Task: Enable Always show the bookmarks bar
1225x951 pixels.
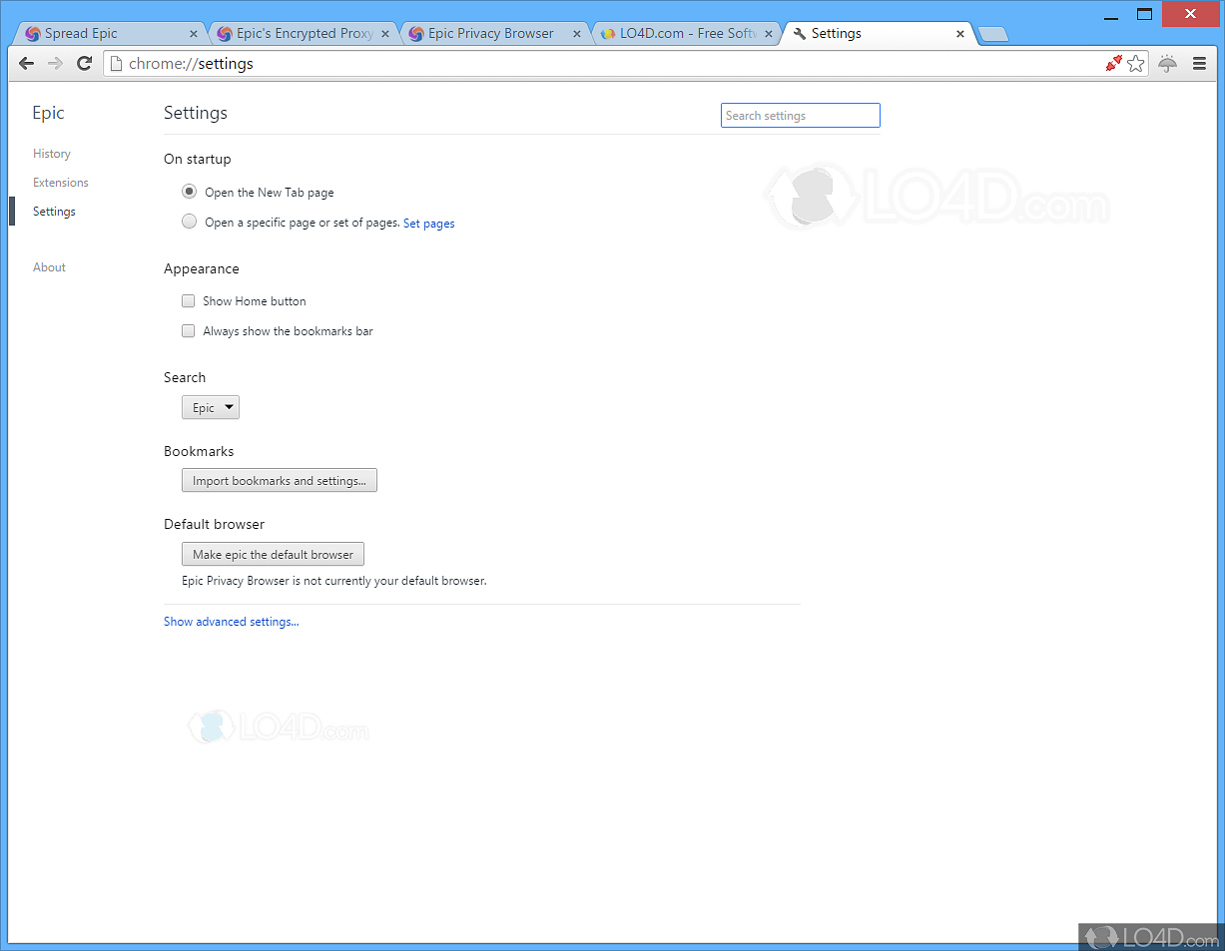Action: click(188, 330)
